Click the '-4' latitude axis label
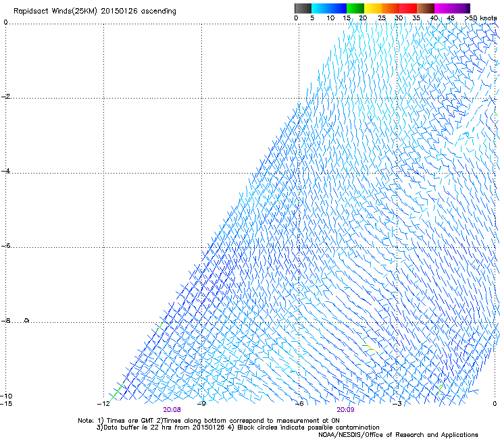The height and width of the screenshot is (439, 500). (x=5, y=171)
